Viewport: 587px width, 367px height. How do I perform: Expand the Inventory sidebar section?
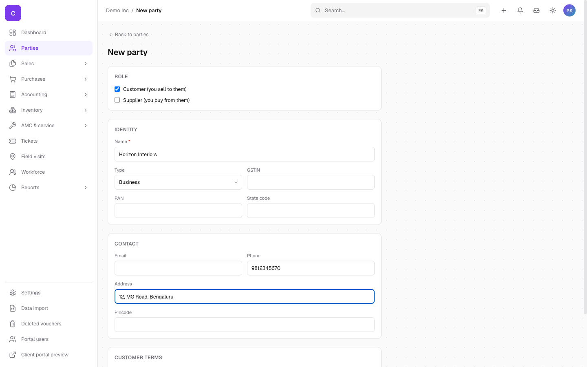pyautogui.click(x=49, y=110)
